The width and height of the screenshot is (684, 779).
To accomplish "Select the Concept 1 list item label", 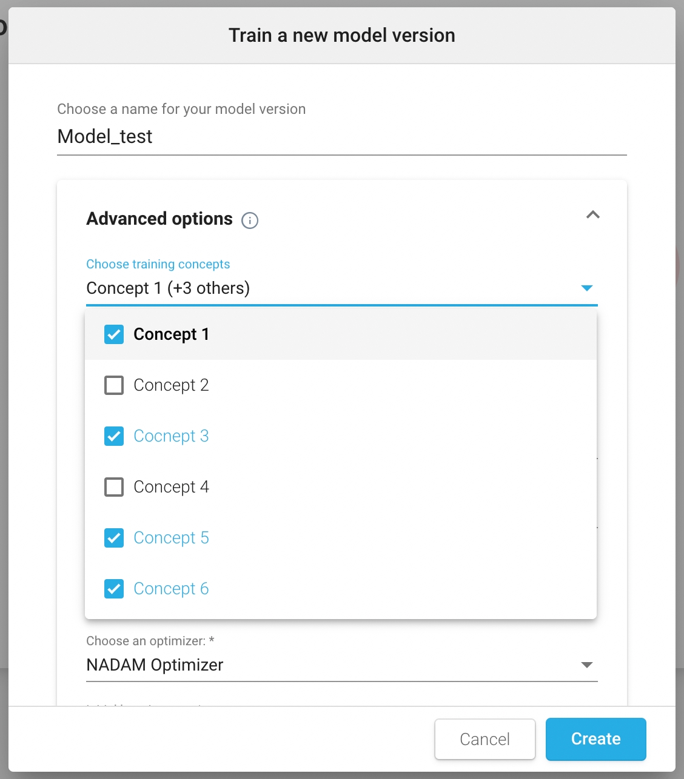I will point(171,334).
